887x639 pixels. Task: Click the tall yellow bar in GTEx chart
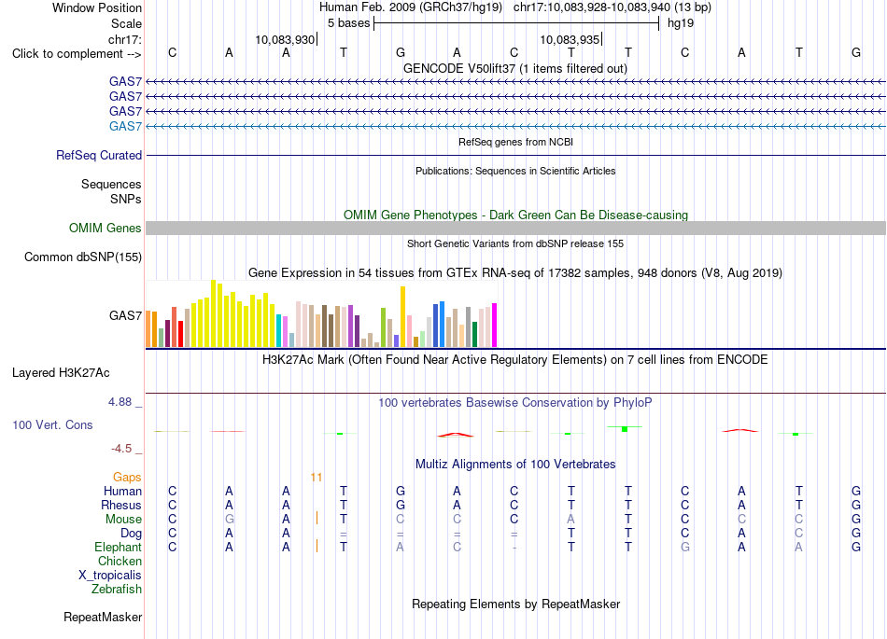click(213, 313)
